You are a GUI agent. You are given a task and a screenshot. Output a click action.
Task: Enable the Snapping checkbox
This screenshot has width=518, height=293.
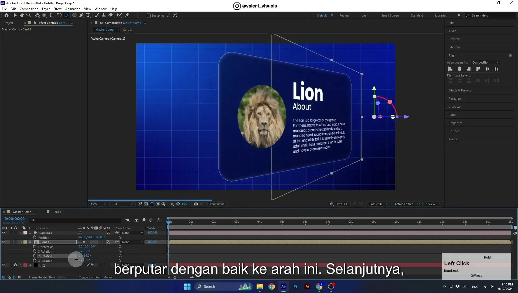[x=148, y=16]
